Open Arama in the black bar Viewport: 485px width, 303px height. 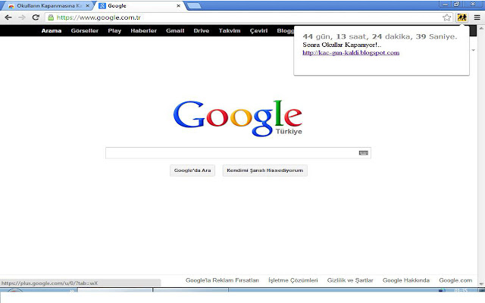(x=52, y=30)
